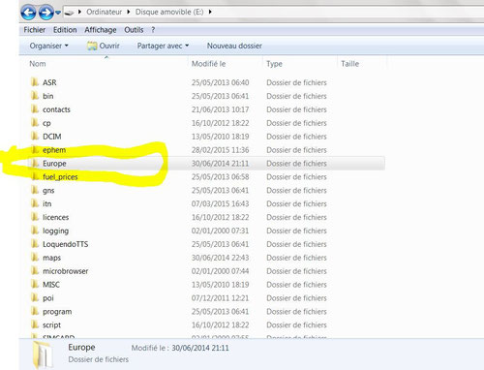Screen dimensions: 484x370
Task: Select the ASR folder icon
Action: coord(35,82)
